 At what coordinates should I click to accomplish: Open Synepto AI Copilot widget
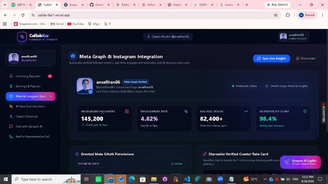tap(300, 162)
